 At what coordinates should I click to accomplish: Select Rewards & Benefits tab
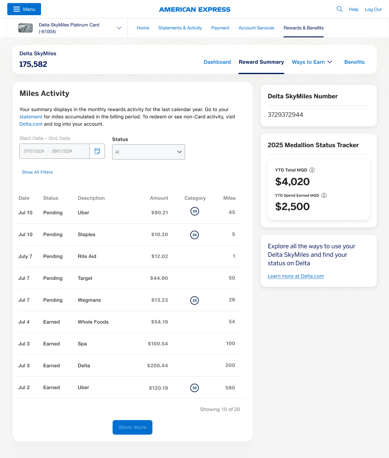(x=304, y=28)
